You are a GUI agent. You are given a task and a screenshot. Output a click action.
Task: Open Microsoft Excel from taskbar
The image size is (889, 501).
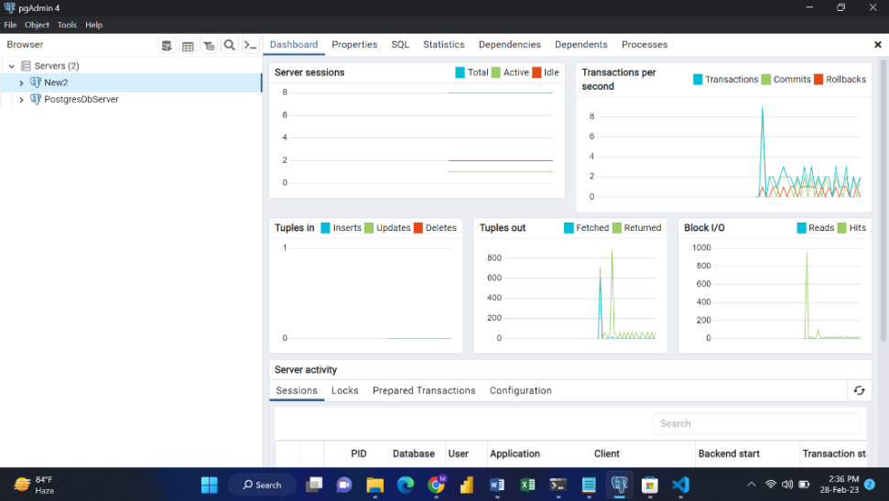tap(528, 485)
